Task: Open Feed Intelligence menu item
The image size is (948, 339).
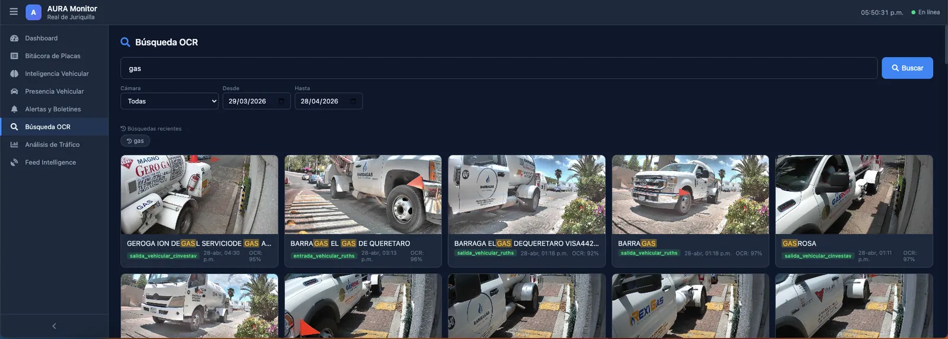Action: (x=55, y=163)
